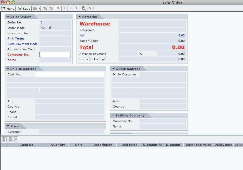The image size is (243, 170).
Task: Click the magnifier with question mark icon
Action: (91, 8)
